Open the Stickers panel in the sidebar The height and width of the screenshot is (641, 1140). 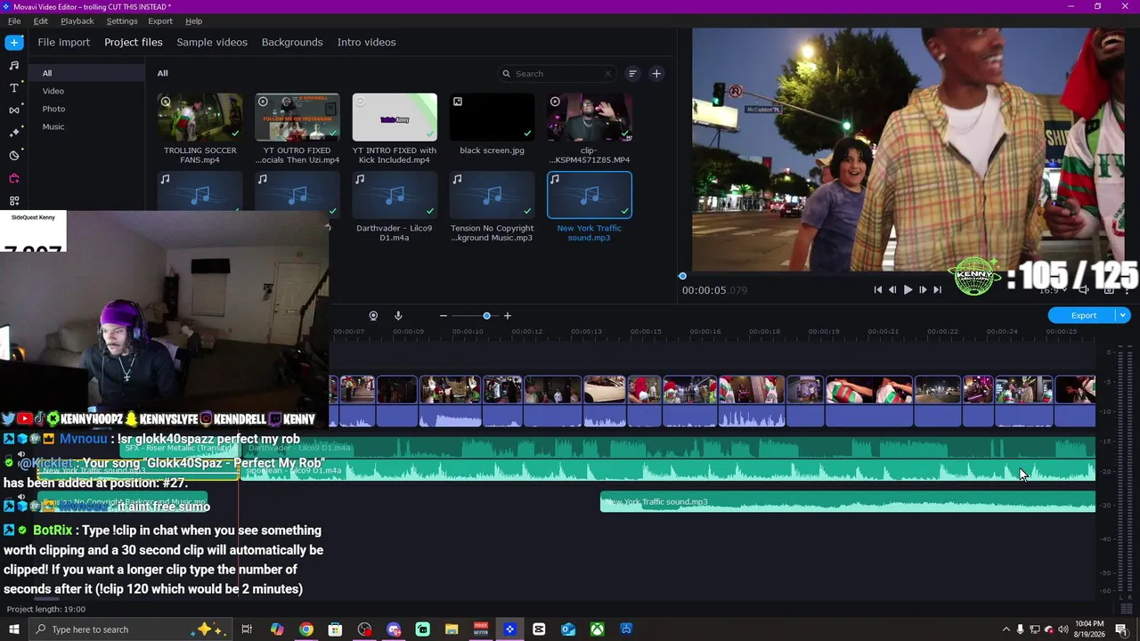(14, 155)
